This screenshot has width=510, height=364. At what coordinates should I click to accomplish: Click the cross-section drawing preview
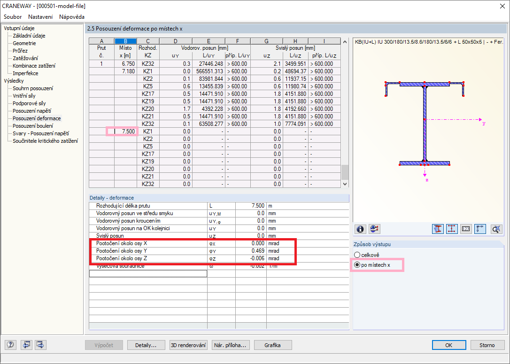coord(428,130)
